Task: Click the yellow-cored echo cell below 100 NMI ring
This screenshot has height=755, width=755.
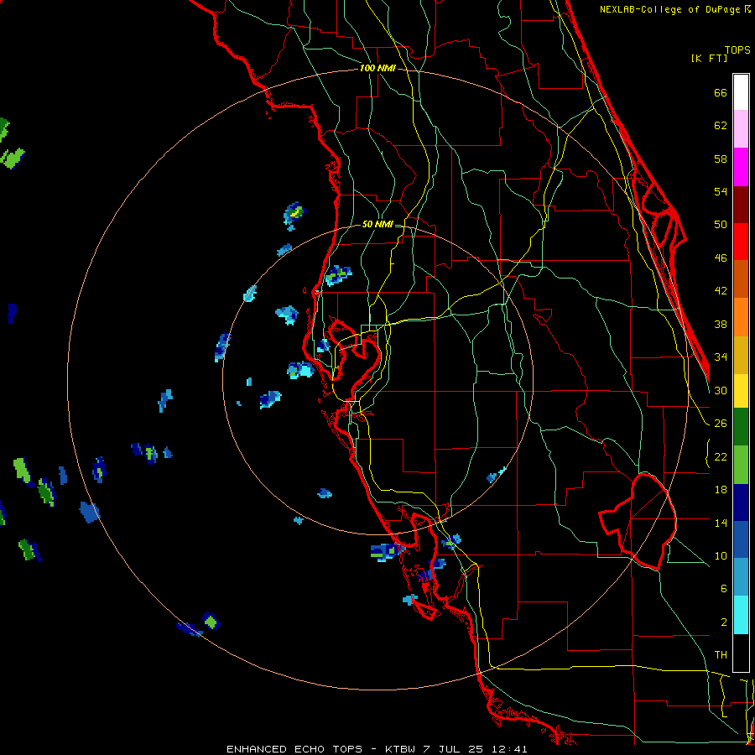Action: (x=294, y=212)
